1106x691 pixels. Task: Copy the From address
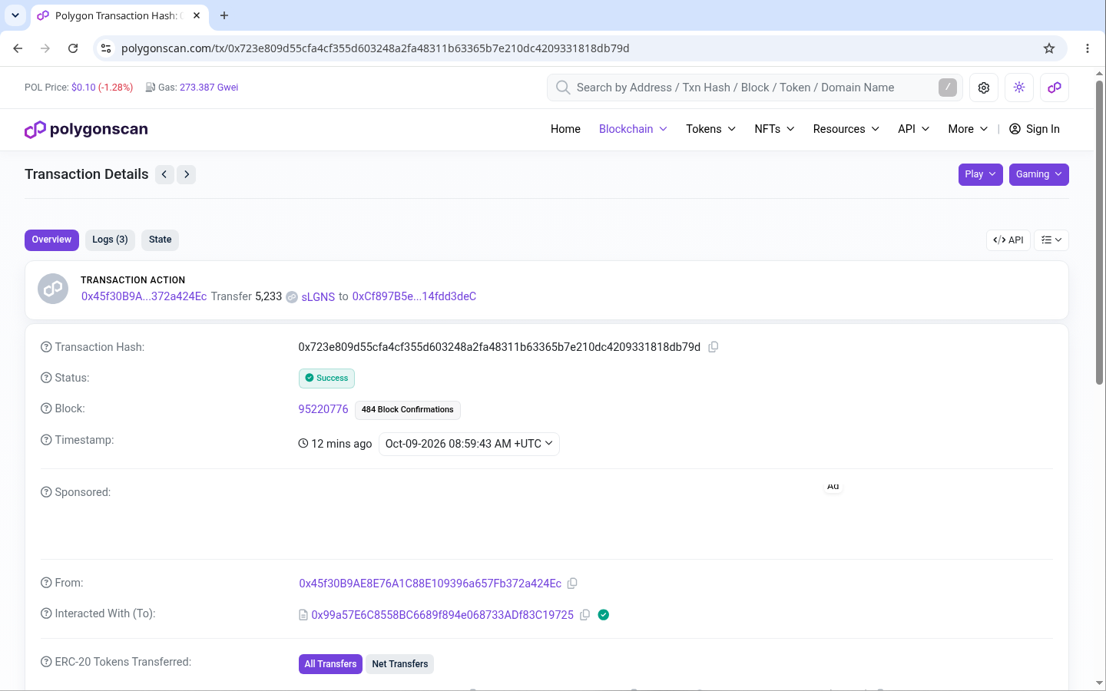572,584
